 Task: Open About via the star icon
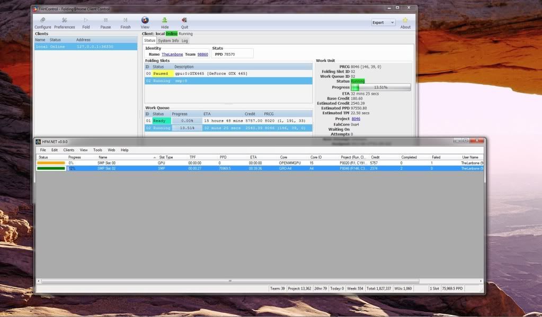click(x=405, y=23)
